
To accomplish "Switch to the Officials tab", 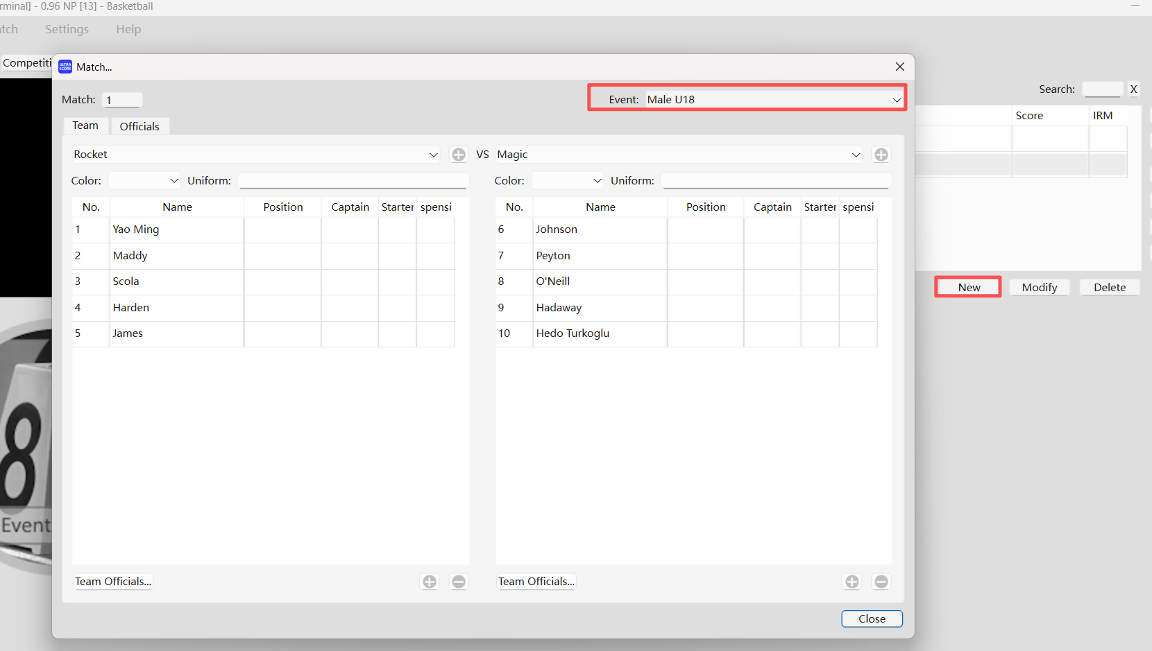I will [139, 126].
